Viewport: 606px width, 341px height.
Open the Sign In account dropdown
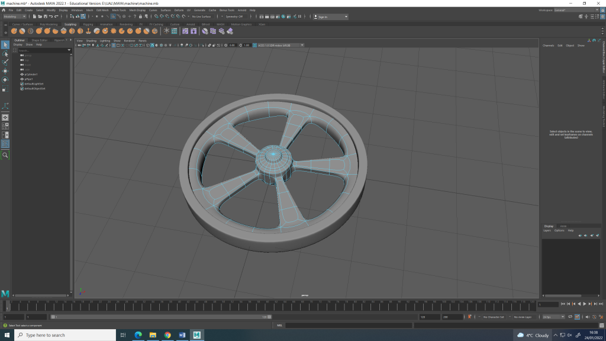pos(330,17)
